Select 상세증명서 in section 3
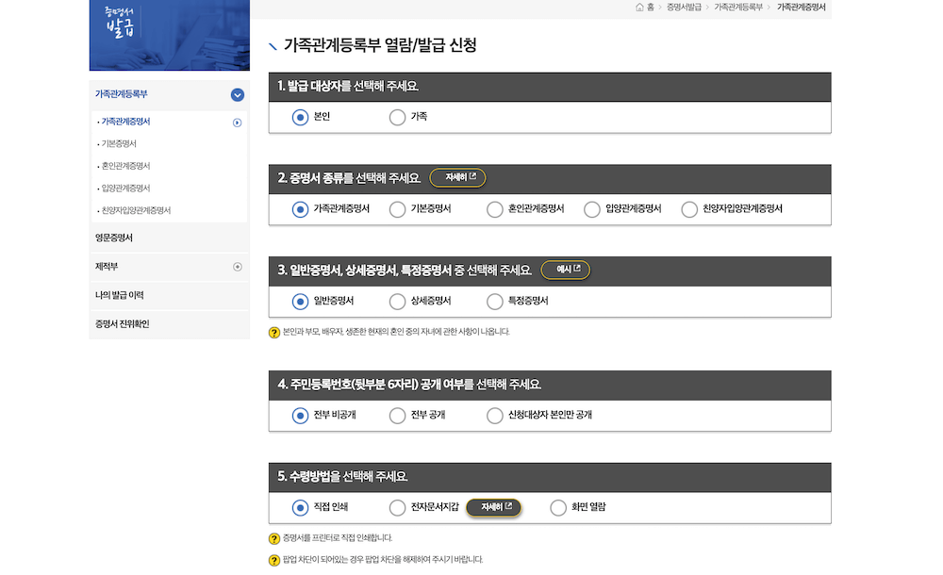 tap(397, 302)
